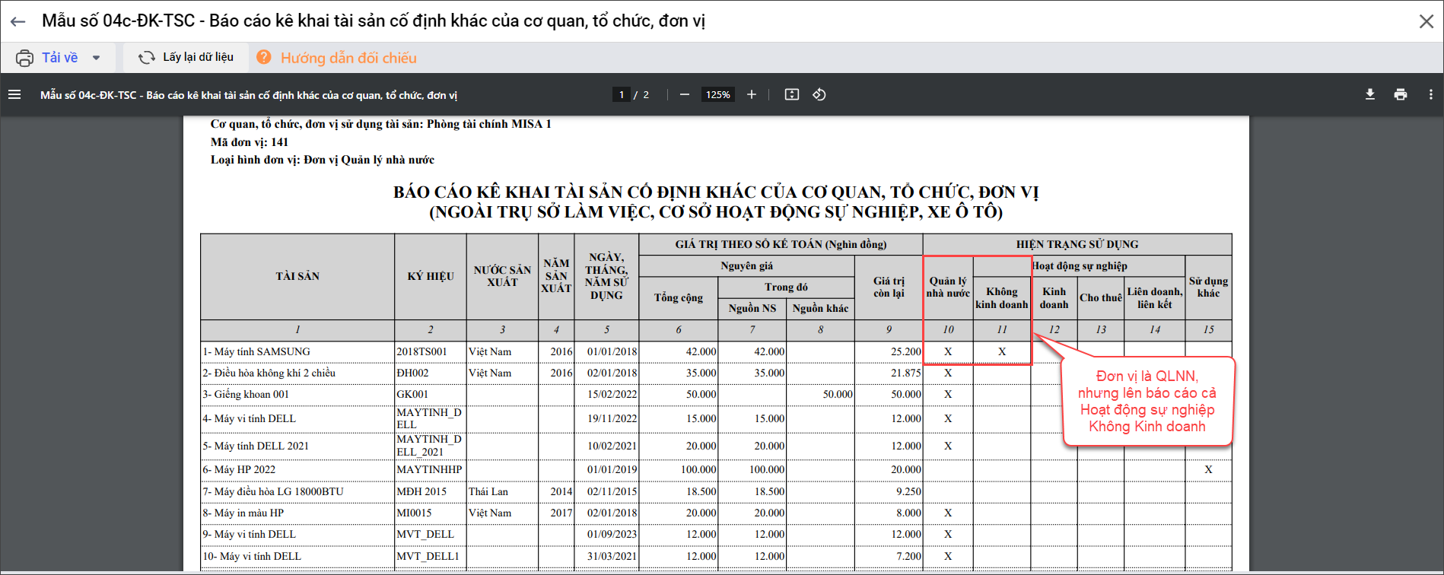Click the back arrow icon
This screenshot has width=1444, height=575.
pyautogui.click(x=18, y=22)
